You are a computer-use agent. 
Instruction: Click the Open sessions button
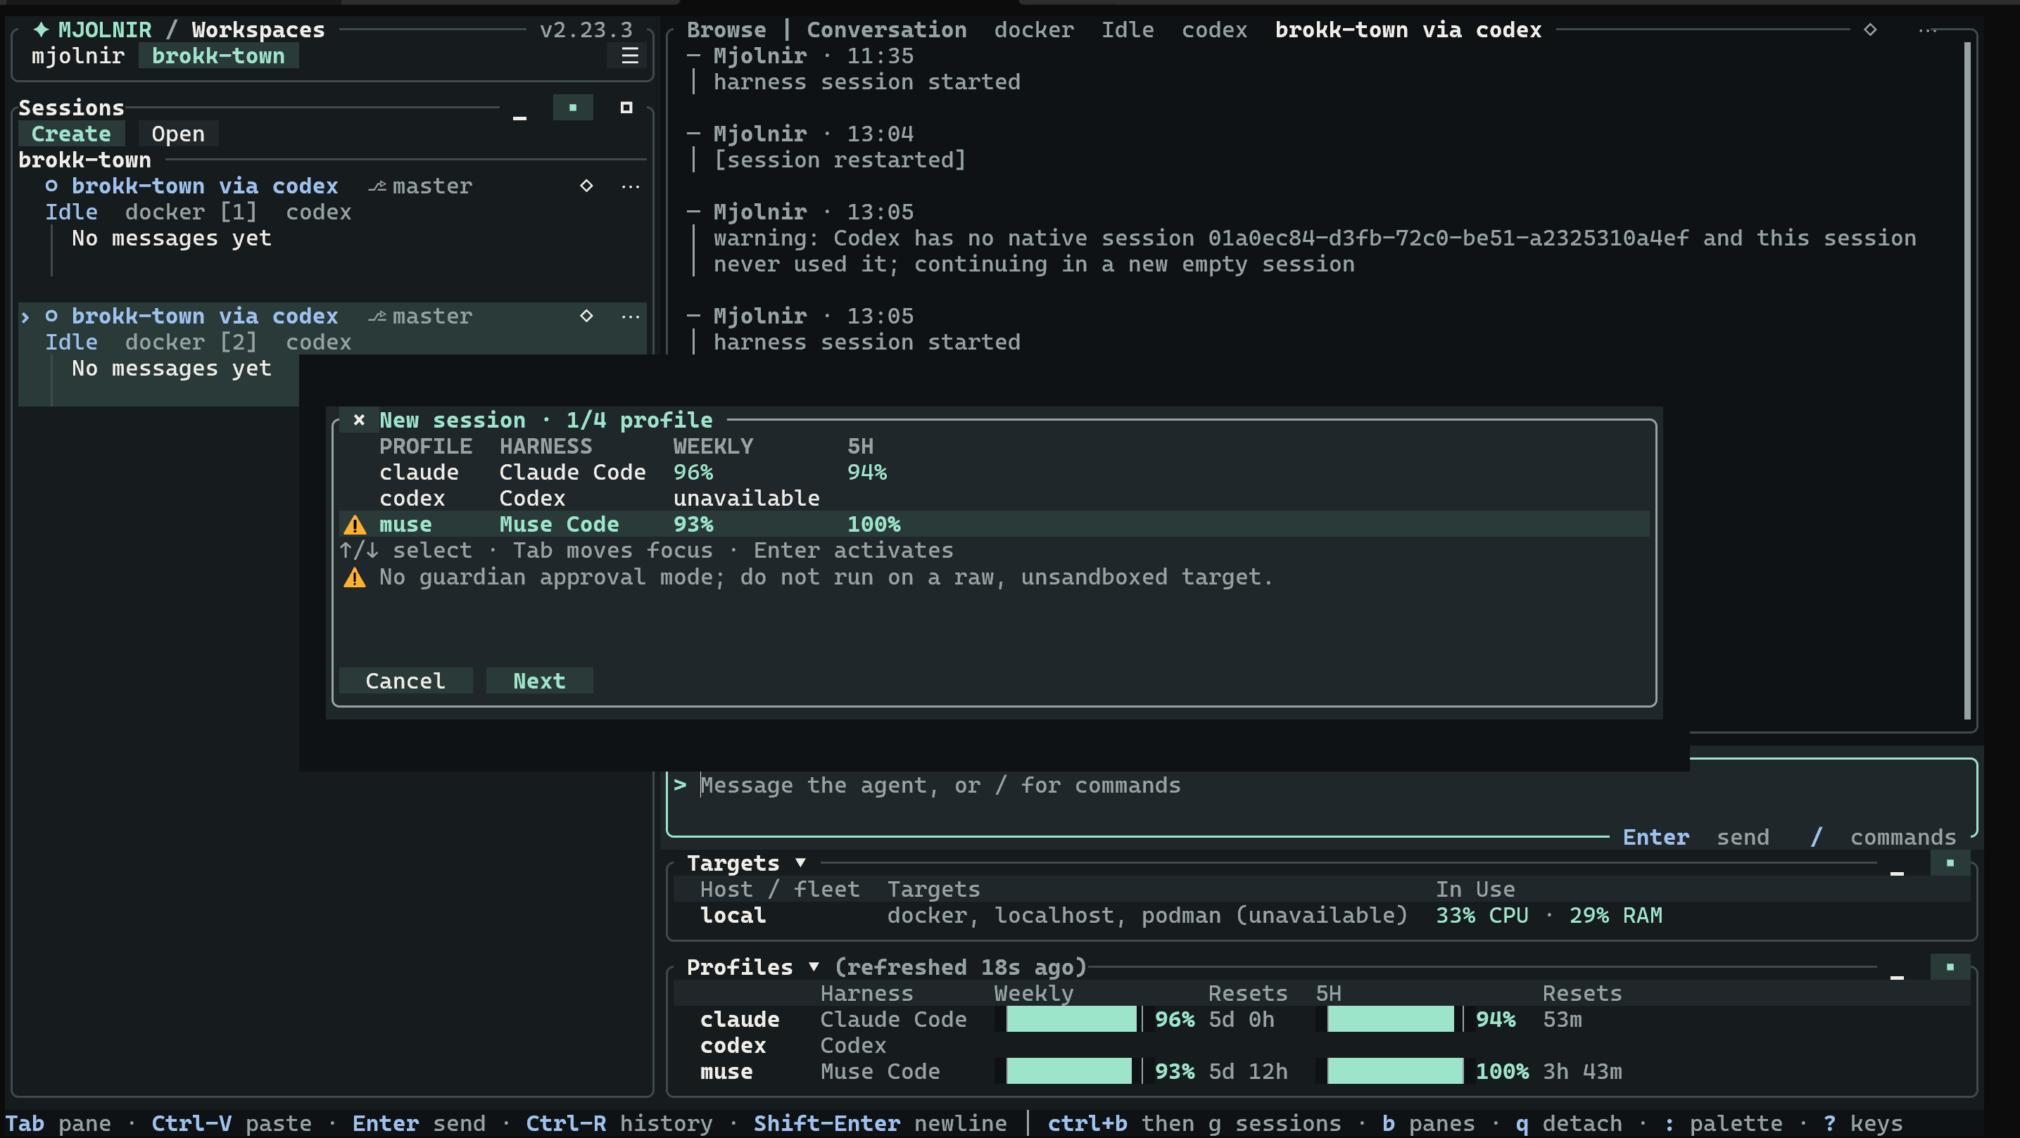pyautogui.click(x=178, y=134)
